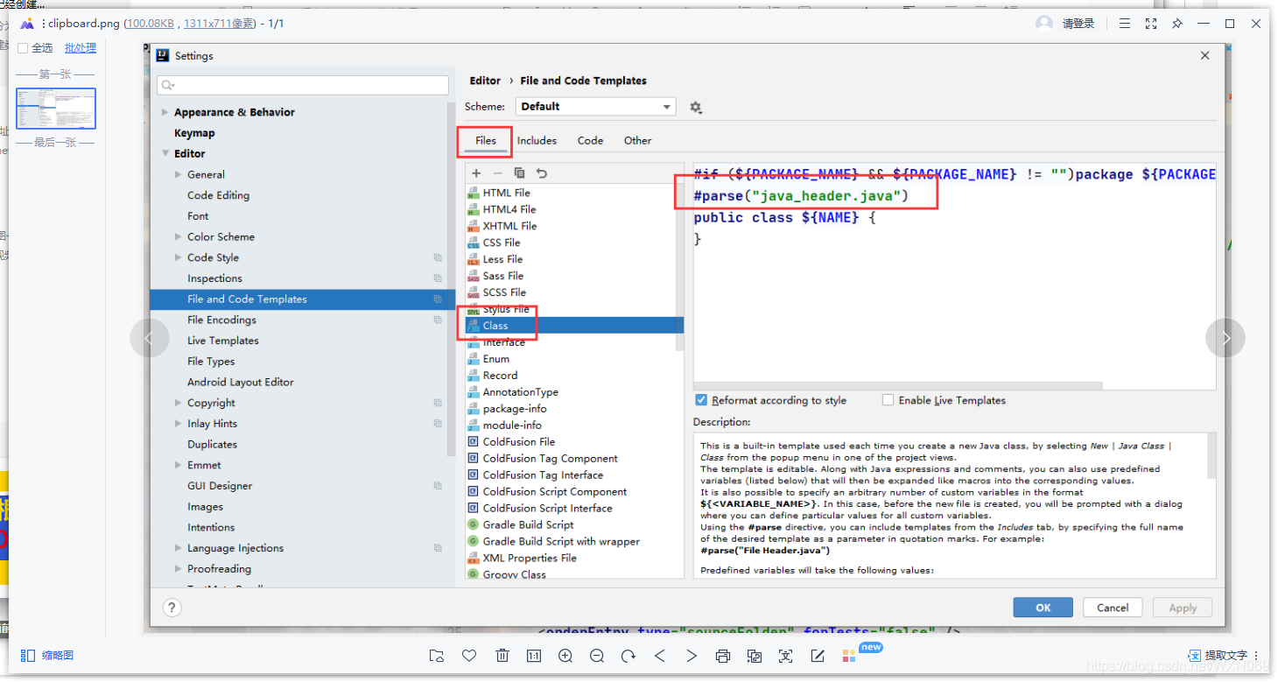Check the 全选 select-all checkbox

(x=24, y=48)
